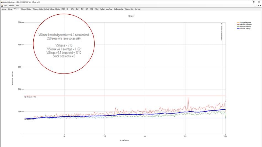
Task: Open the VSImax v4 Detailed Weighted tab
Action: (x=41, y=9)
